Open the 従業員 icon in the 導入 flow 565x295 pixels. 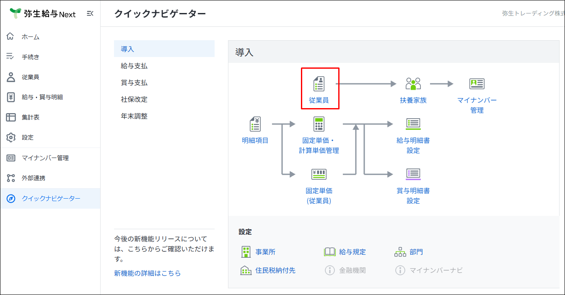click(x=319, y=84)
